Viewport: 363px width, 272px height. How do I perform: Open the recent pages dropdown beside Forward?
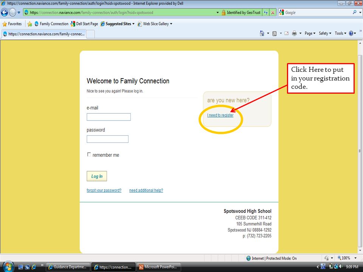click(x=19, y=12)
